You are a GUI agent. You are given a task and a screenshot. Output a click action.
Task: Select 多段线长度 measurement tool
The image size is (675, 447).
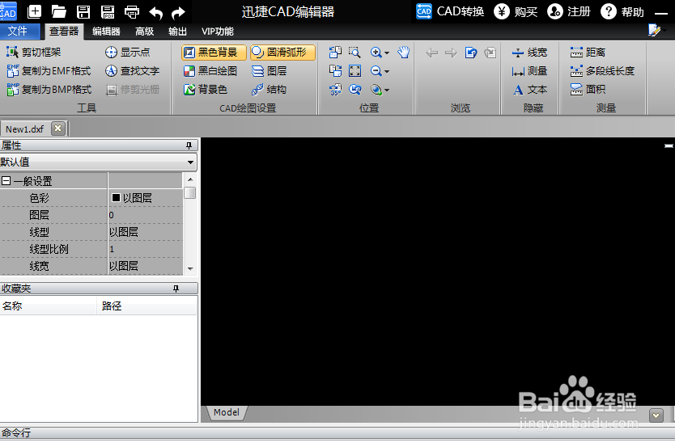click(602, 71)
